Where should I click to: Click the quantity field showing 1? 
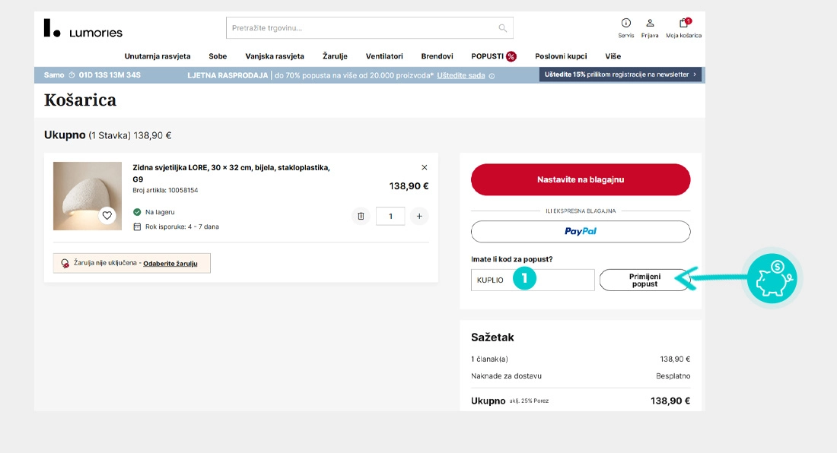pyautogui.click(x=390, y=216)
